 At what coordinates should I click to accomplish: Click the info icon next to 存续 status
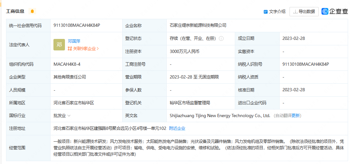point(221,39)
